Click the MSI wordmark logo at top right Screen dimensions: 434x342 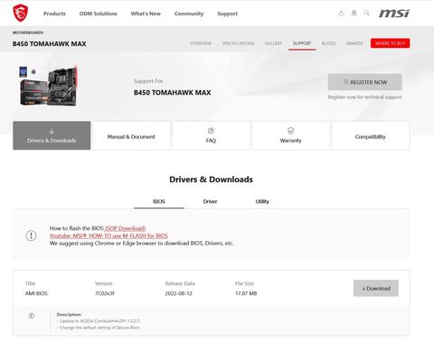394,14
